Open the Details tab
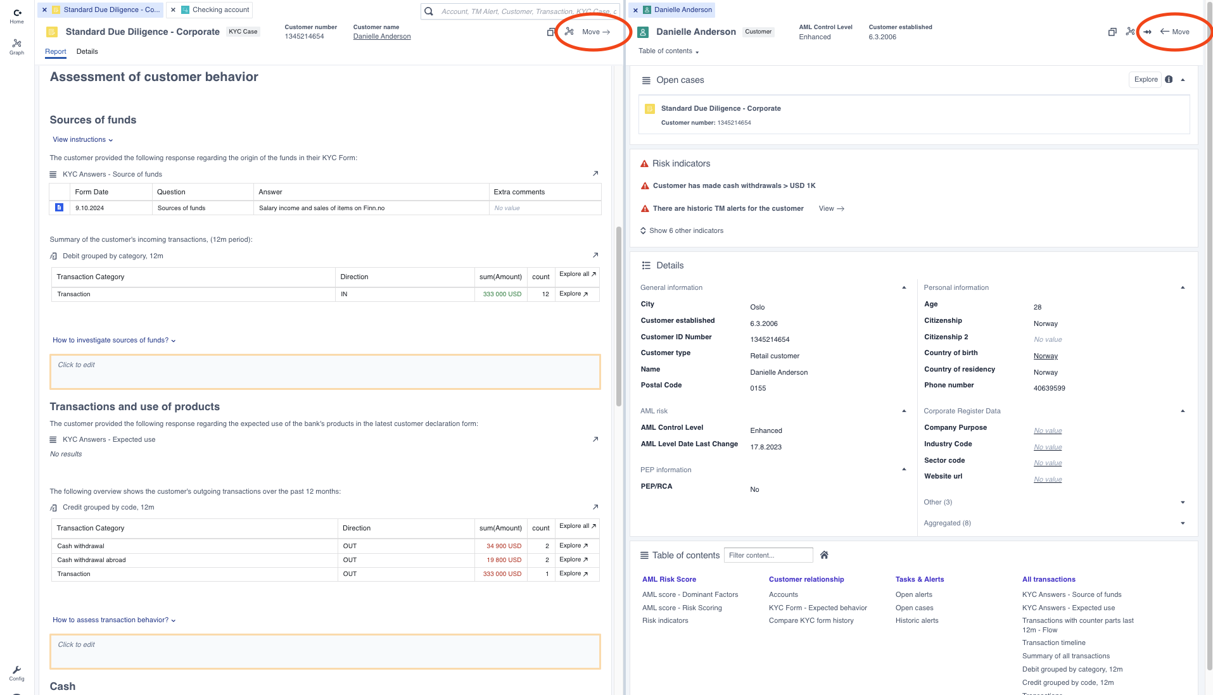1213x695 pixels. (87, 52)
